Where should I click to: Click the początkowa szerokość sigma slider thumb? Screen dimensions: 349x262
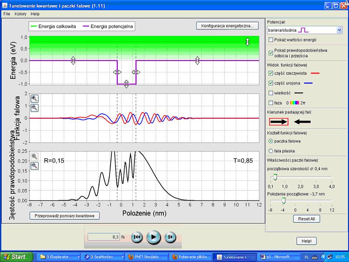tap(275, 177)
